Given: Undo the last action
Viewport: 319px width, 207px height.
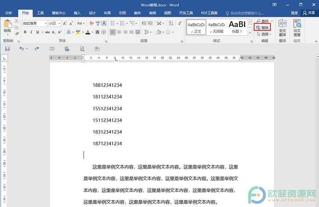Looking at the screenshot, I should 22,49.
